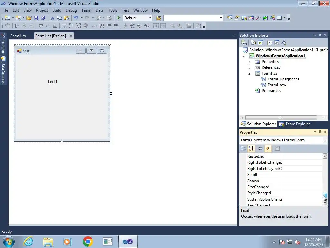330x248 pixels.
Task: Click the Align Tops layout icon
Action: 41,26
